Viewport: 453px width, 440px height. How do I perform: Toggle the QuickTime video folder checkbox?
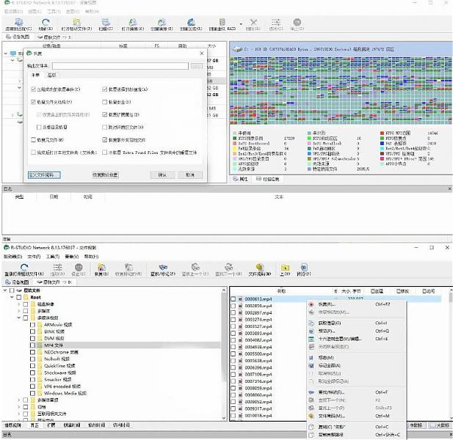(32, 365)
